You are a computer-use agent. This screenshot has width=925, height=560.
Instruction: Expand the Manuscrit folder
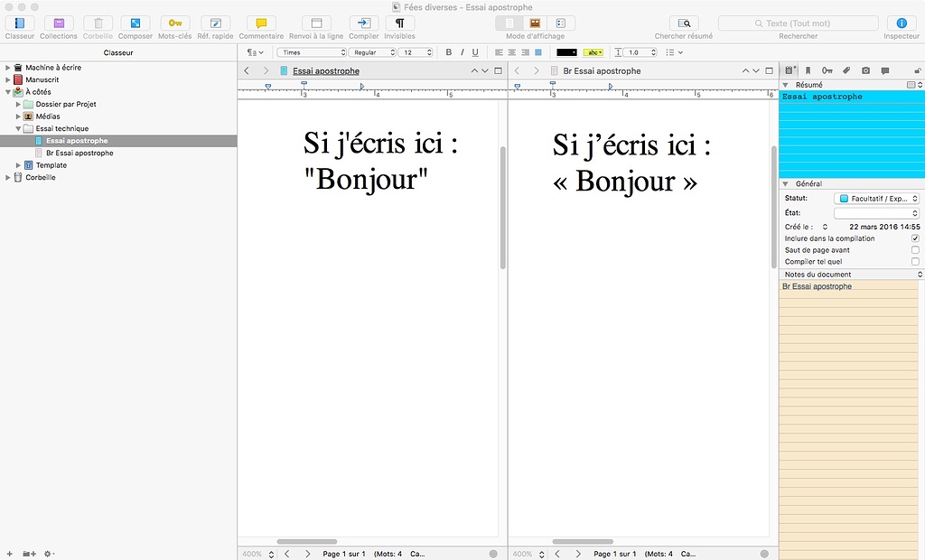[7, 79]
